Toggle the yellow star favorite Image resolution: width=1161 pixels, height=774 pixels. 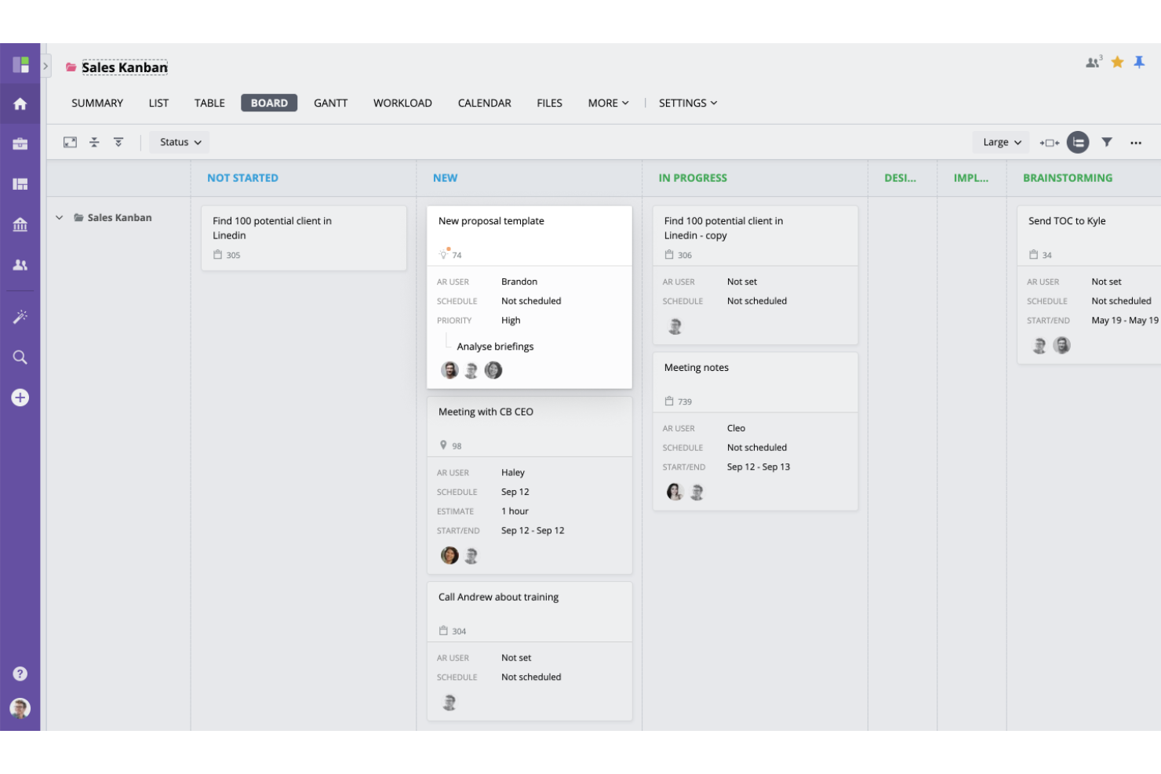tap(1117, 62)
